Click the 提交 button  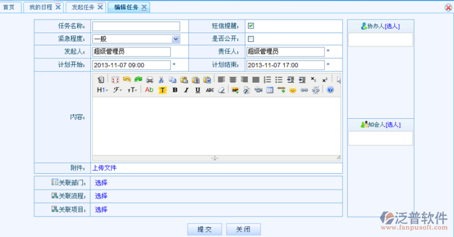click(204, 229)
